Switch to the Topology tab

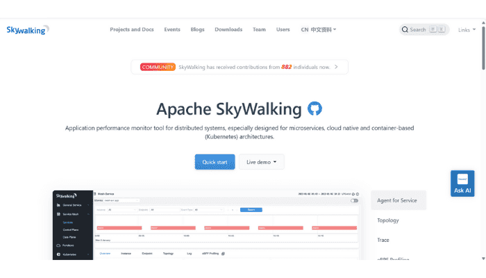[x=387, y=220]
